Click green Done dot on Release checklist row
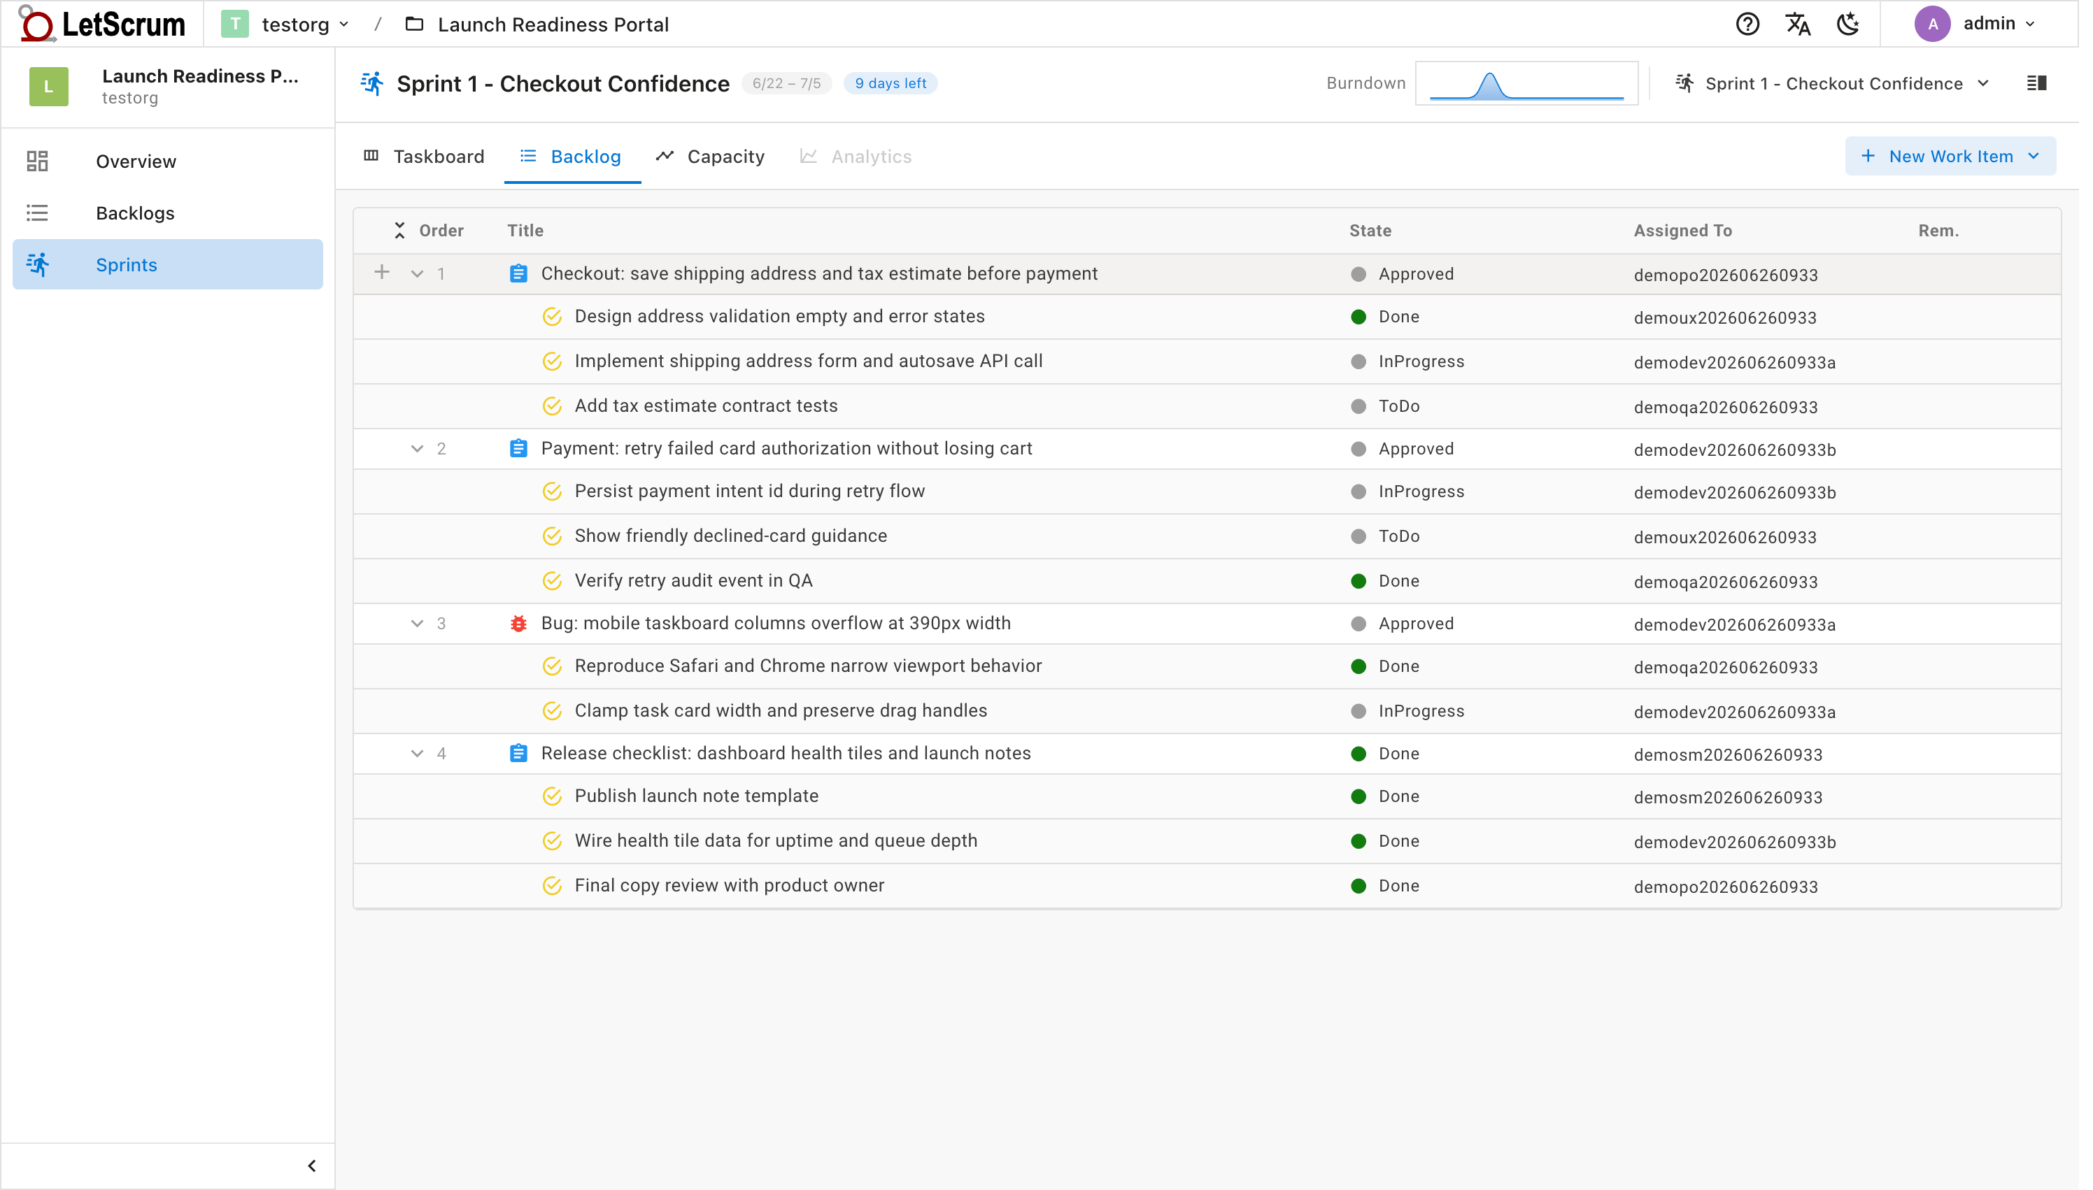The width and height of the screenshot is (2093, 1190). (x=1358, y=754)
